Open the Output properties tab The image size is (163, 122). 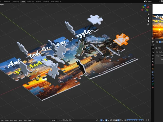tap(153, 56)
